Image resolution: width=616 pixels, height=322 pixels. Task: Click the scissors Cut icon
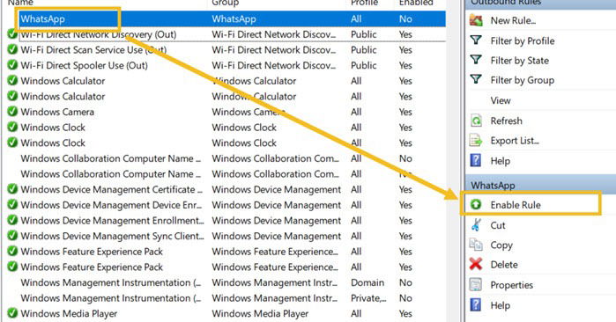pyautogui.click(x=476, y=225)
